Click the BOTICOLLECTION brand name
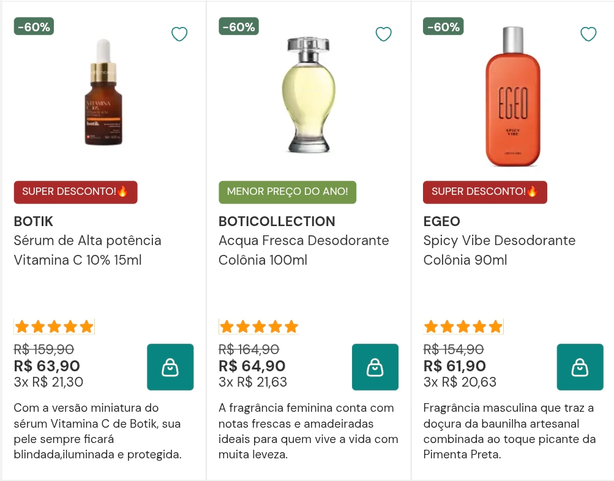614x481 pixels. 277,221
